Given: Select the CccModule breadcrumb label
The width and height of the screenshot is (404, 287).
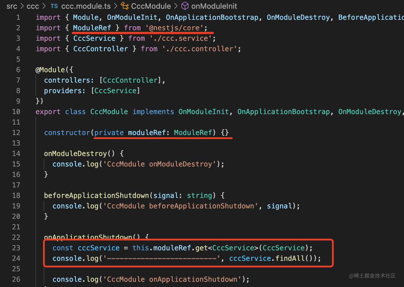Looking at the screenshot, I should 151,6.
